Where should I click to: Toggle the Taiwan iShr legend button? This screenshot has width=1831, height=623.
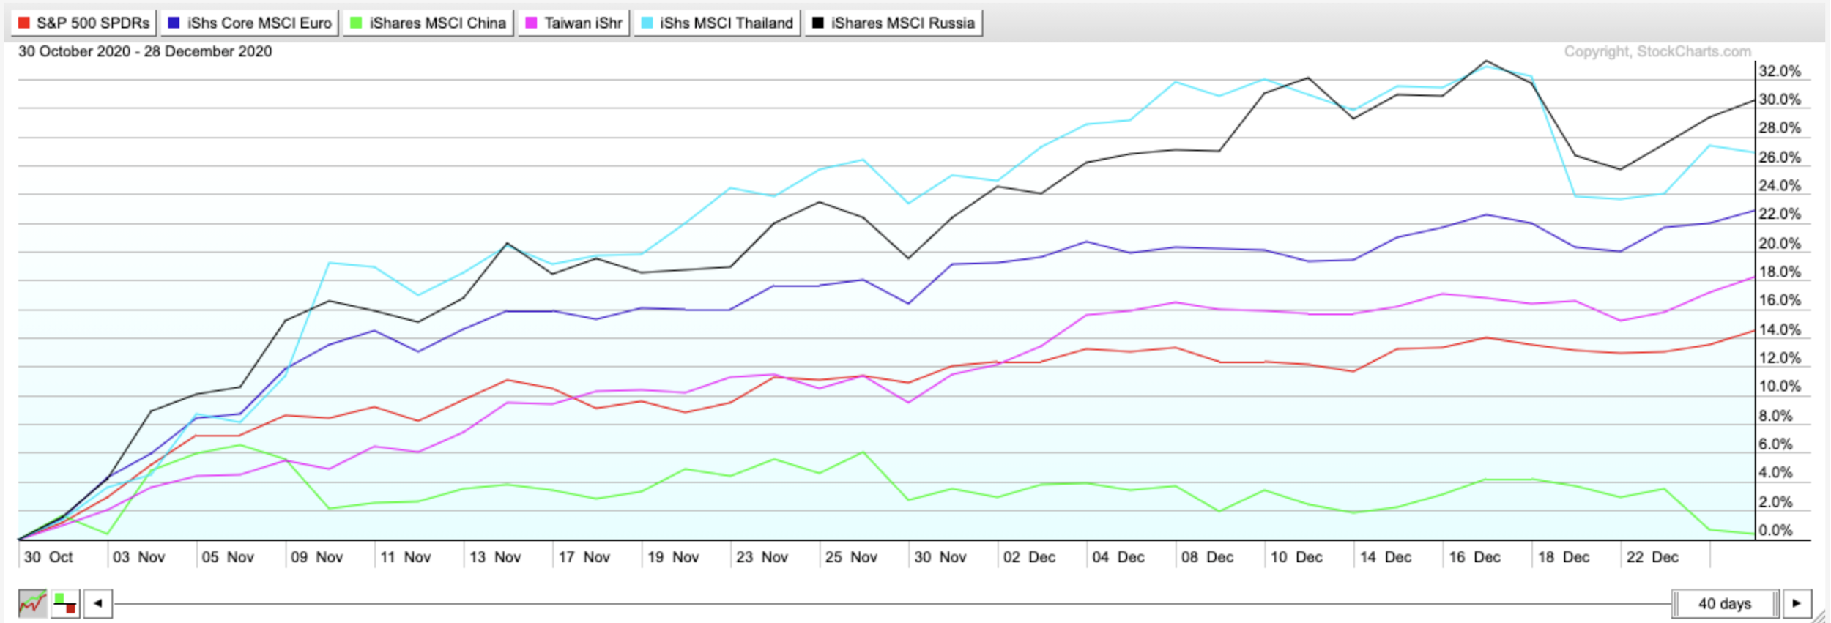(574, 23)
